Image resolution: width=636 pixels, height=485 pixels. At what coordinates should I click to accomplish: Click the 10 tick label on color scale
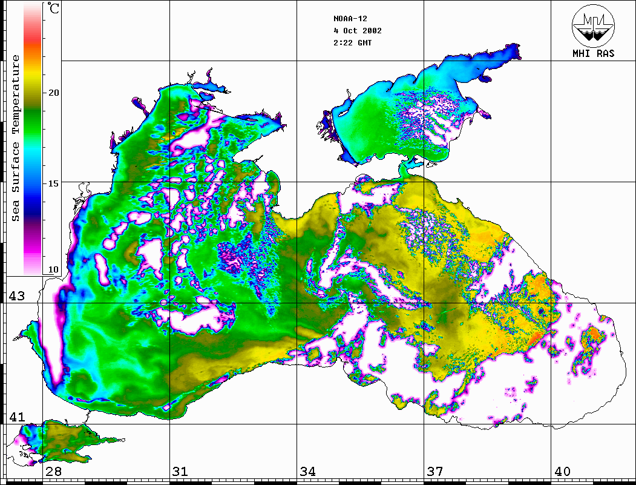53,270
